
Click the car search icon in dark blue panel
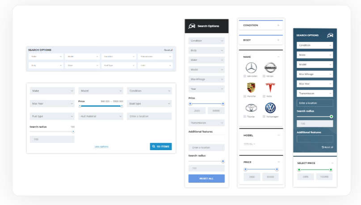[330, 35]
